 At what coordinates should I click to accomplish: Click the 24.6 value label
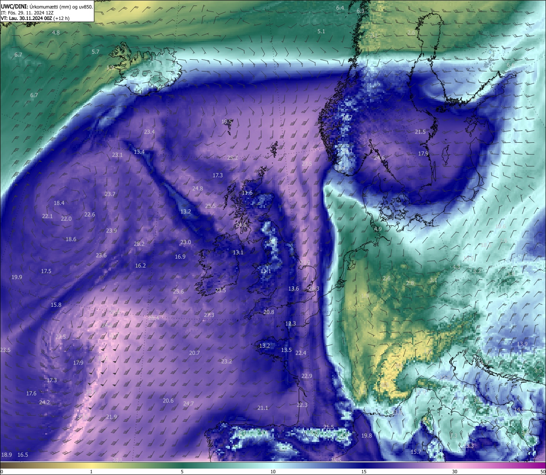click(379, 158)
